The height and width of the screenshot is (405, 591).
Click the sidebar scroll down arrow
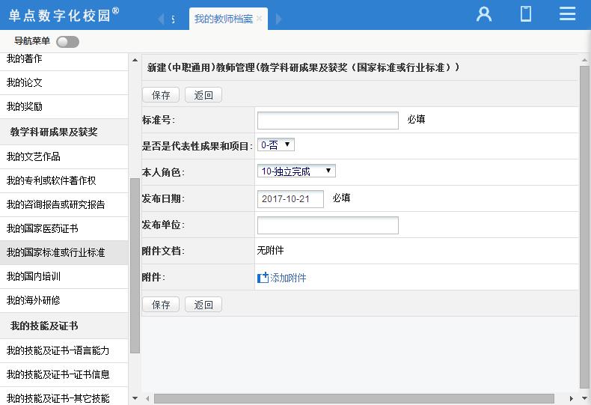[x=135, y=398]
